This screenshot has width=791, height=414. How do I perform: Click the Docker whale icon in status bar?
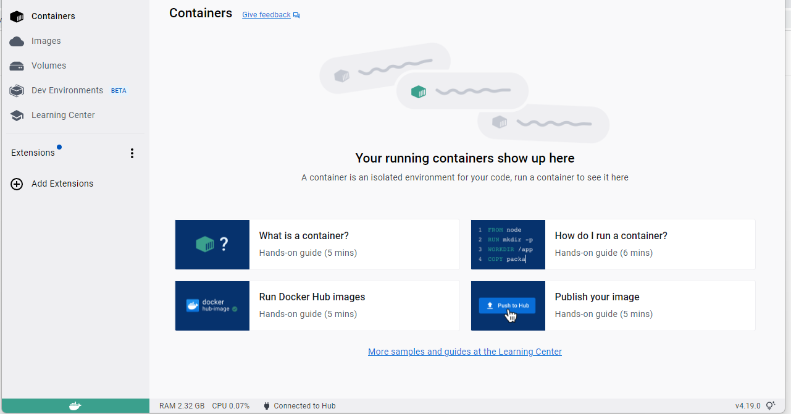pos(75,406)
